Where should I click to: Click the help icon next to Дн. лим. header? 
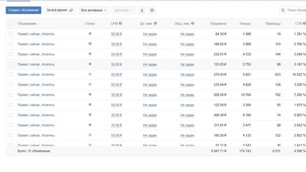(x=155, y=23)
